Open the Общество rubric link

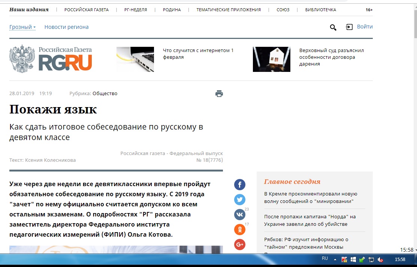click(105, 94)
